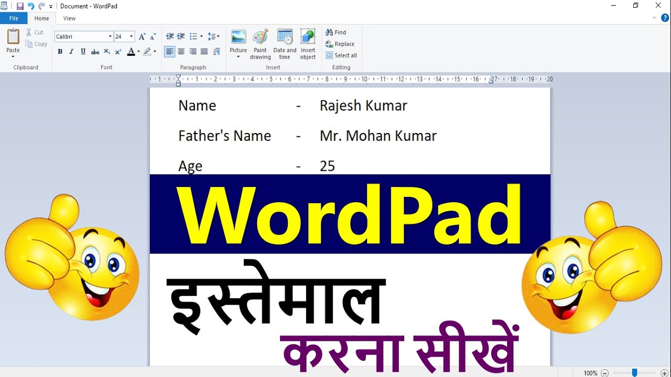Click Find in the Editing group
The image size is (671, 377).
(336, 32)
